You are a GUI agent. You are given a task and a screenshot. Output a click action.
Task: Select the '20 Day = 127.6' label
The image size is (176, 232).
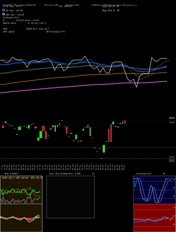(x=14, y=6)
